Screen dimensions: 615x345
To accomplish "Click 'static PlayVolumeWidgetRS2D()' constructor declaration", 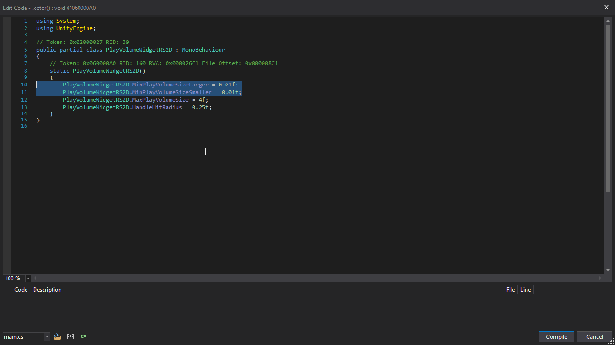I will 97,71.
